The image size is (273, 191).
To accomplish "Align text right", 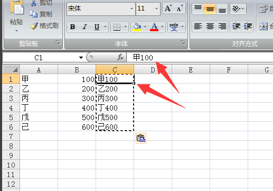I will point(222,26).
